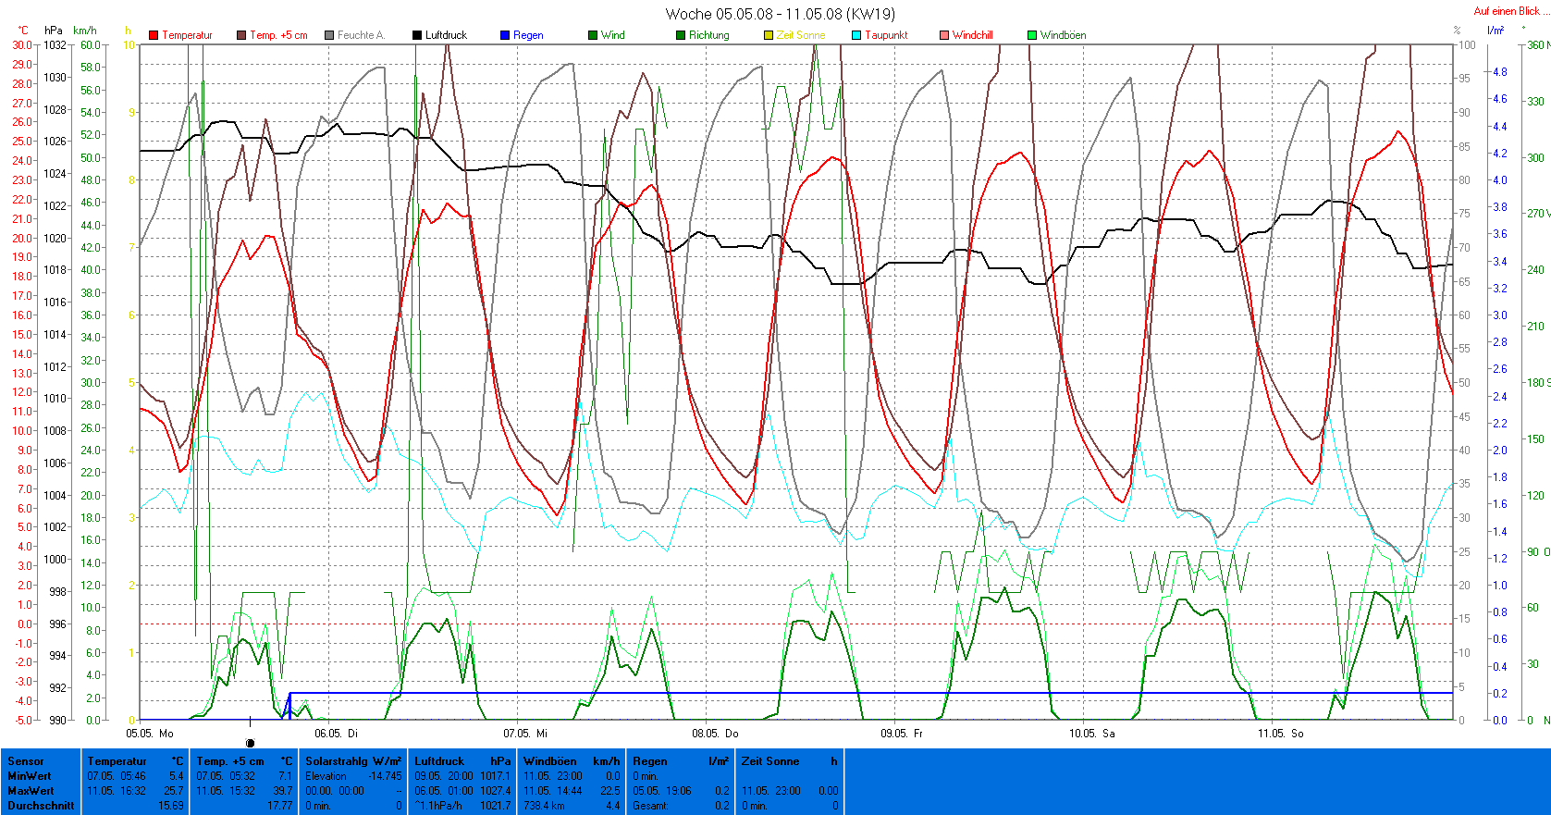Click the blue Regen legend square
Image resolution: width=1551 pixels, height=815 pixels.
[505, 35]
